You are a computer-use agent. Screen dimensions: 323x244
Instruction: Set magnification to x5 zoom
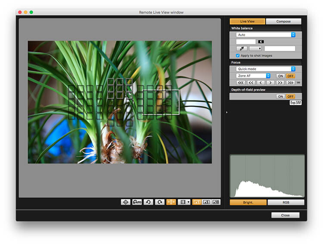pyautogui.click(x=206, y=202)
